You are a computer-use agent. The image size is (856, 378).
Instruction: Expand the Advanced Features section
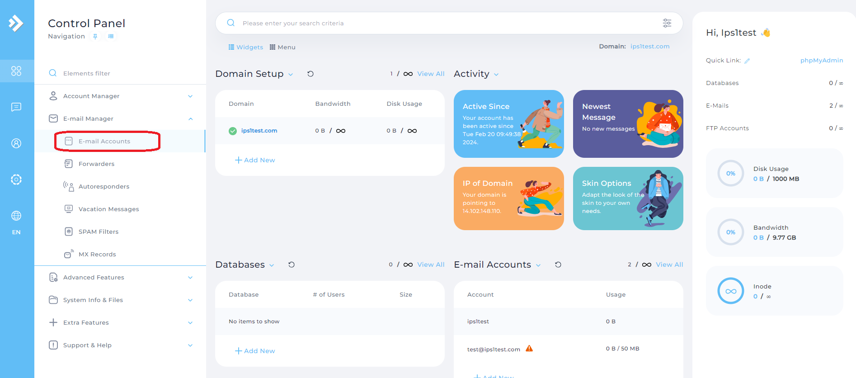(190, 278)
